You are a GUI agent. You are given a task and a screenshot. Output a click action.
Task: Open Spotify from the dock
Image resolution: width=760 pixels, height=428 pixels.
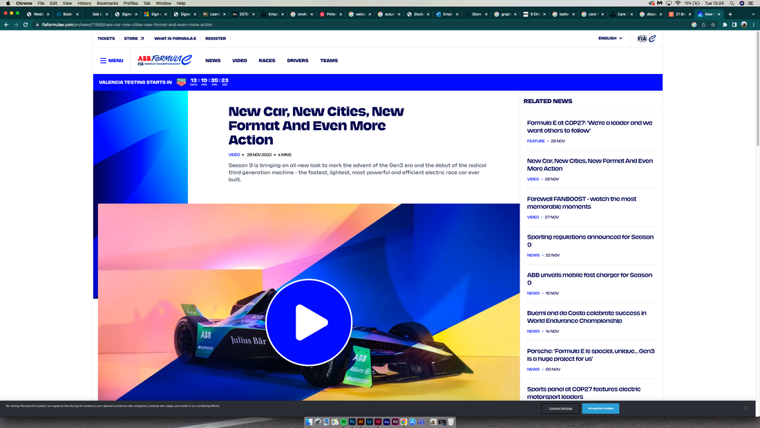point(343,422)
